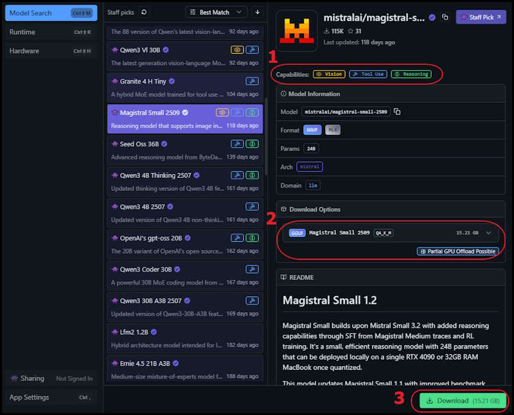Open the Sharing section
The image size is (514, 415).
coord(51,378)
